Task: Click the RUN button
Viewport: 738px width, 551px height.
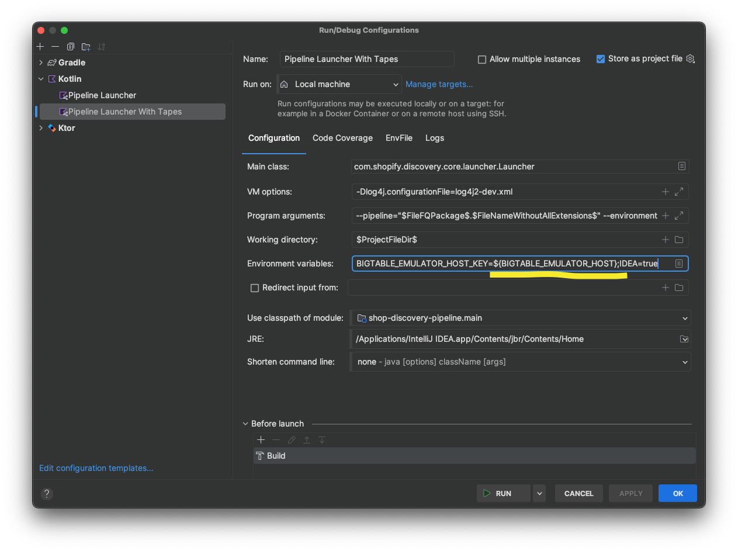Action: point(504,494)
